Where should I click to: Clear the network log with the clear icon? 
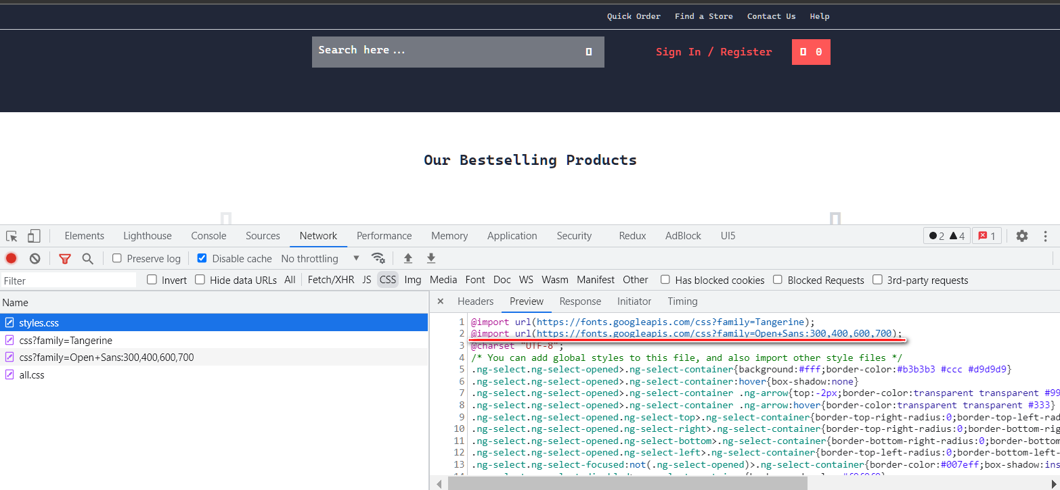[x=34, y=258]
